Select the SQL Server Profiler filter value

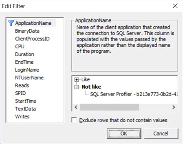[x=134, y=94]
